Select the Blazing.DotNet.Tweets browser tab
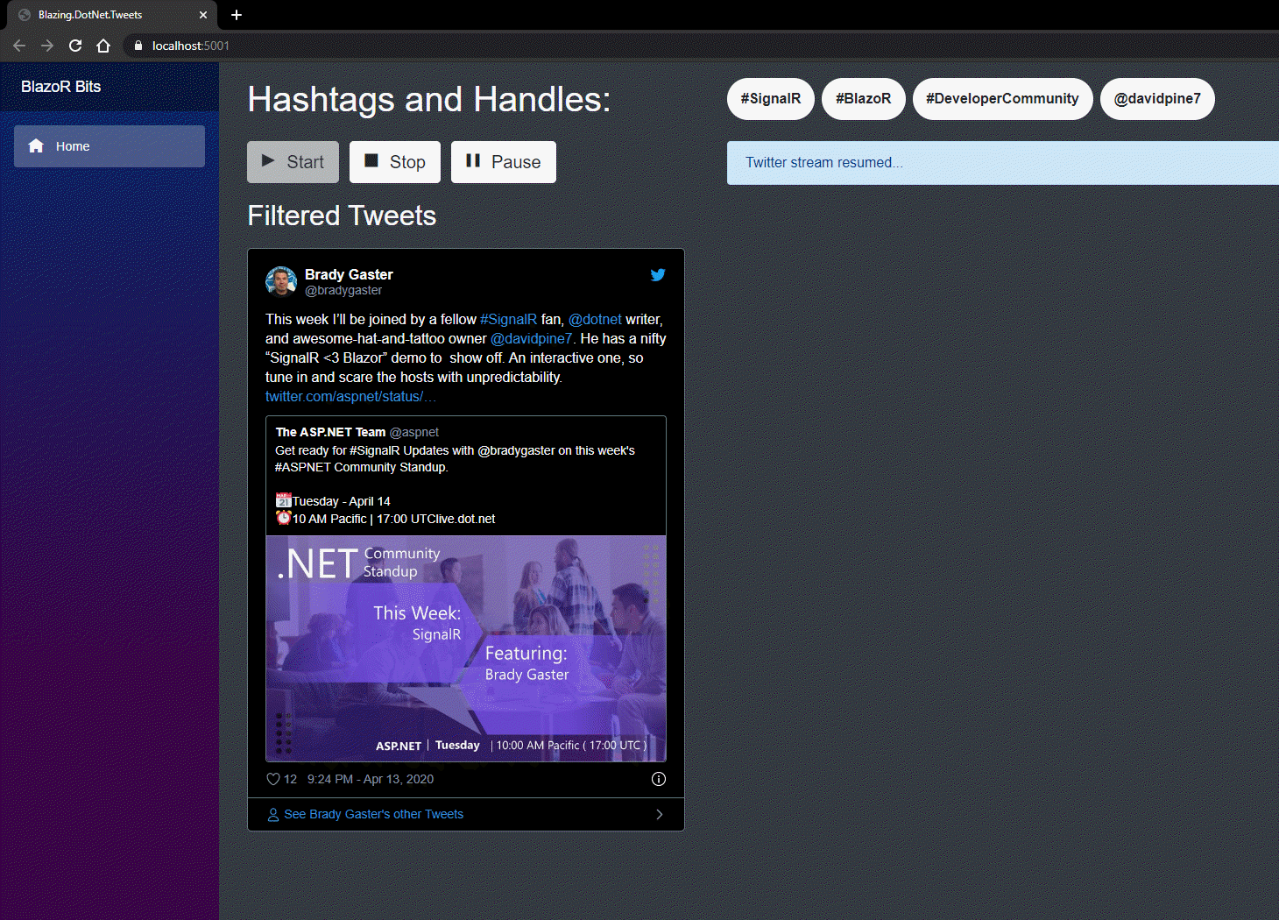This screenshot has height=920, width=1279. (x=112, y=15)
